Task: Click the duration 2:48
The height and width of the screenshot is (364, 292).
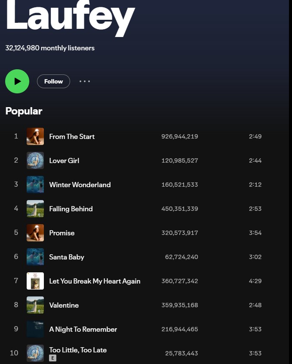Action: coord(255,305)
